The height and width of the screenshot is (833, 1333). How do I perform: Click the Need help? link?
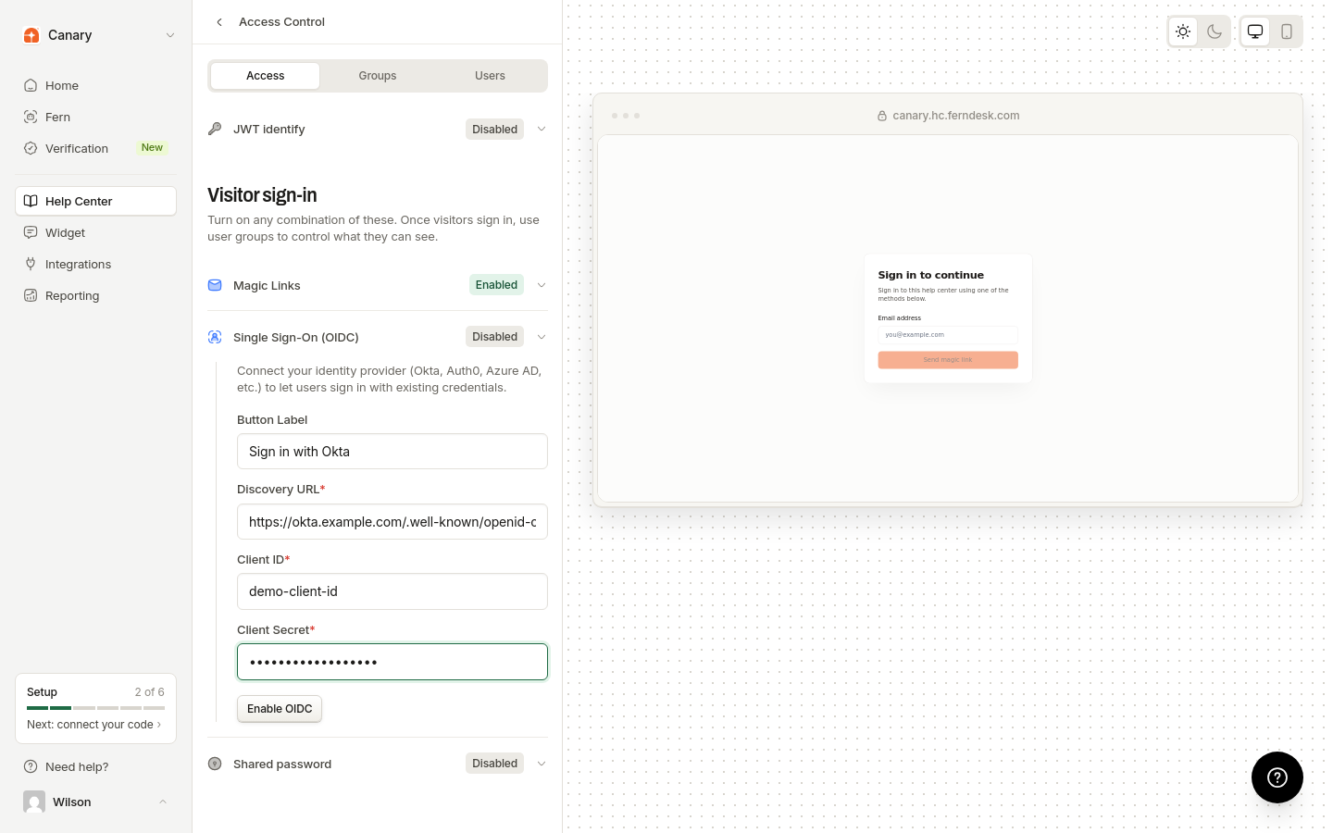(x=77, y=766)
